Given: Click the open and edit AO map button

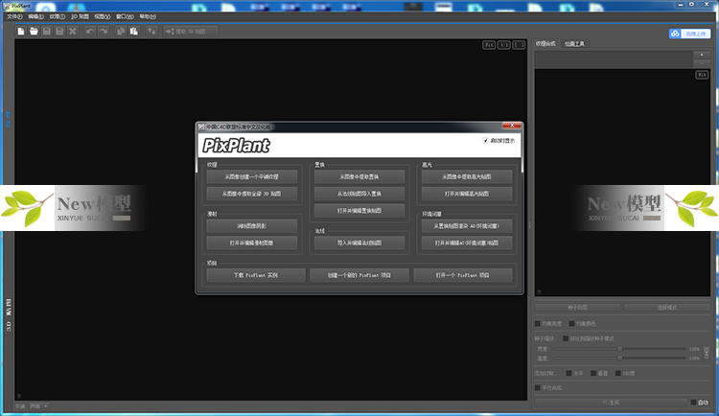Looking at the screenshot, I should [x=467, y=243].
